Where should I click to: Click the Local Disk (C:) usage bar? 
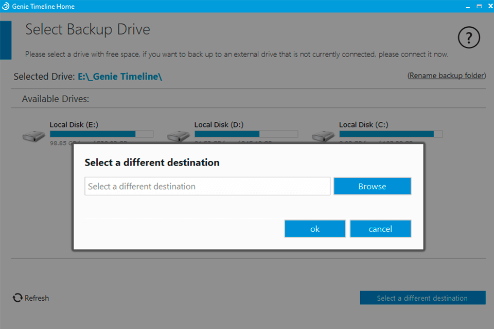coord(391,134)
